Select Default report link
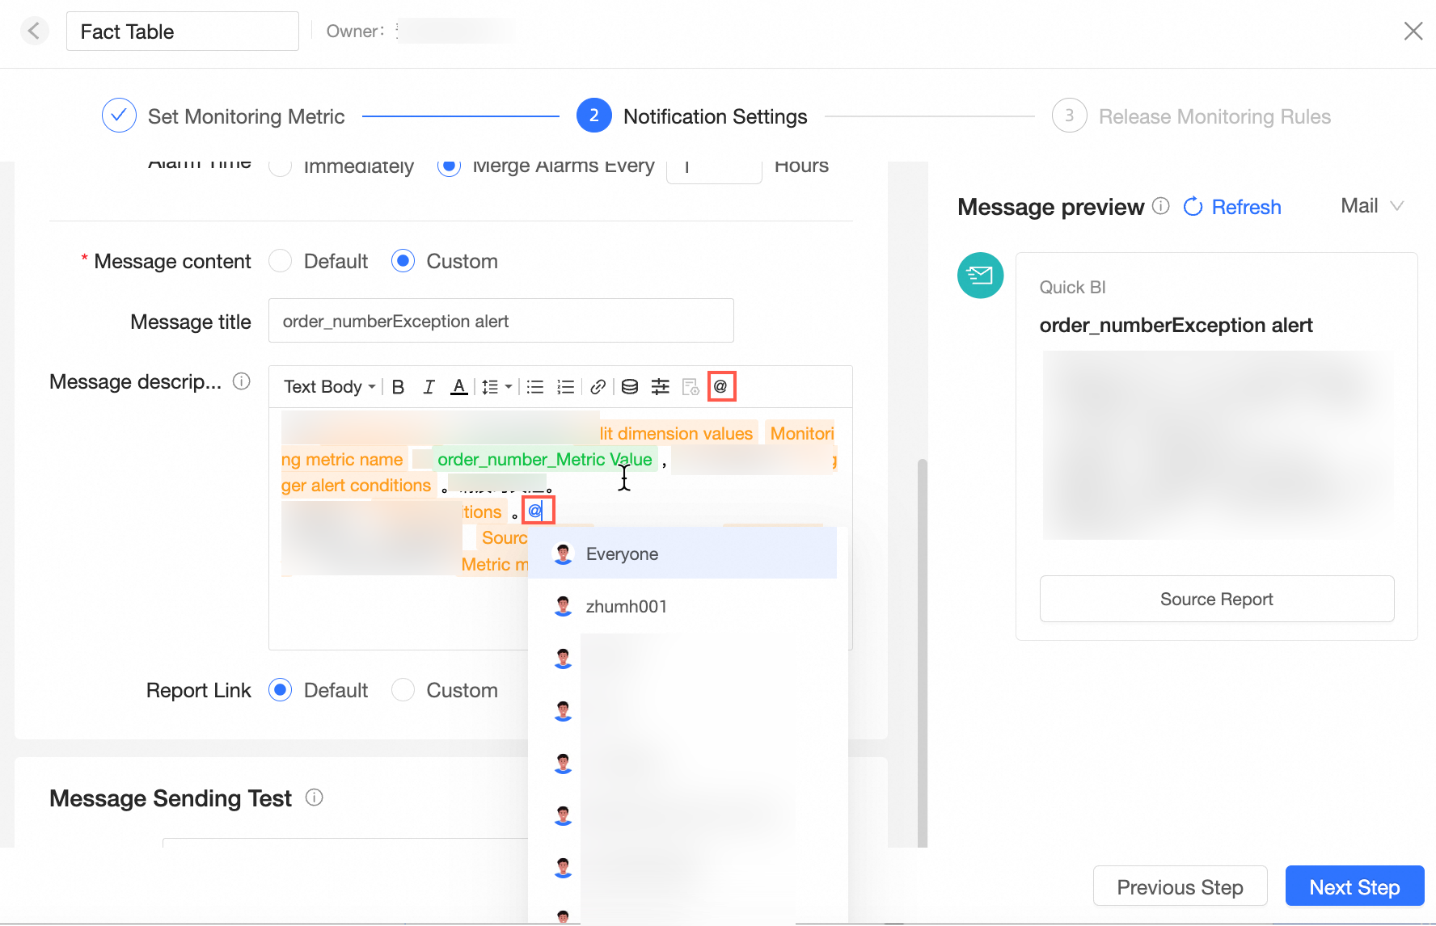The height and width of the screenshot is (926, 1436). tap(280, 690)
